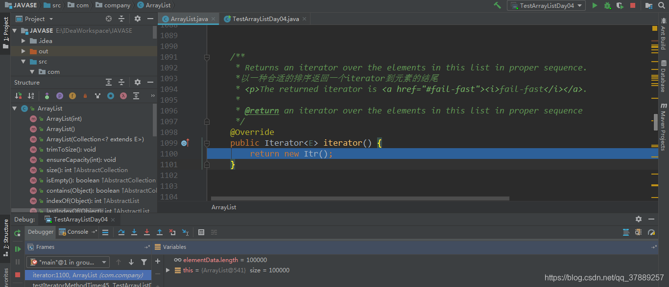Toggle Sort by Visibility in Structure panel
Viewport: 669px width, 287px height.
pyautogui.click(x=18, y=96)
